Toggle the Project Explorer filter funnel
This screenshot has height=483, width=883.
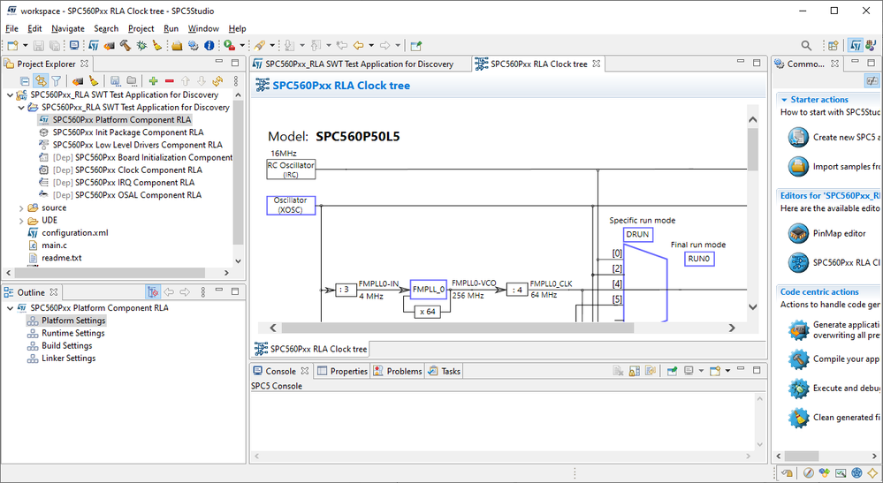pyautogui.click(x=56, y=81)
